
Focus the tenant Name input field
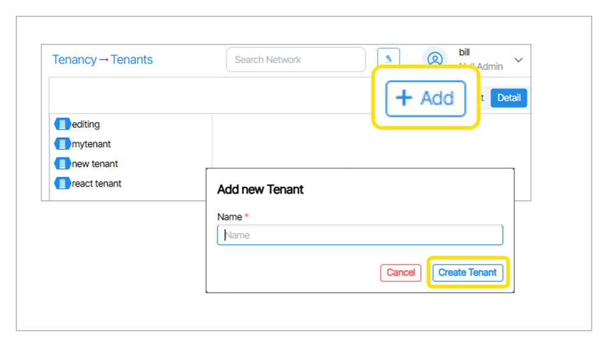point(360,235)
